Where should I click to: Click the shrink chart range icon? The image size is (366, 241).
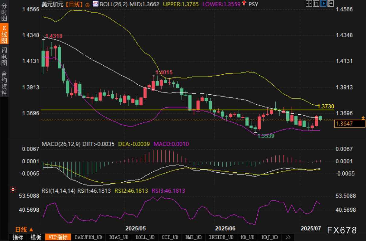(316, 4)
